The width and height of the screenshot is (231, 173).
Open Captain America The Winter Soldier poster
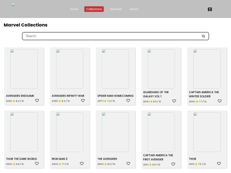207,69
